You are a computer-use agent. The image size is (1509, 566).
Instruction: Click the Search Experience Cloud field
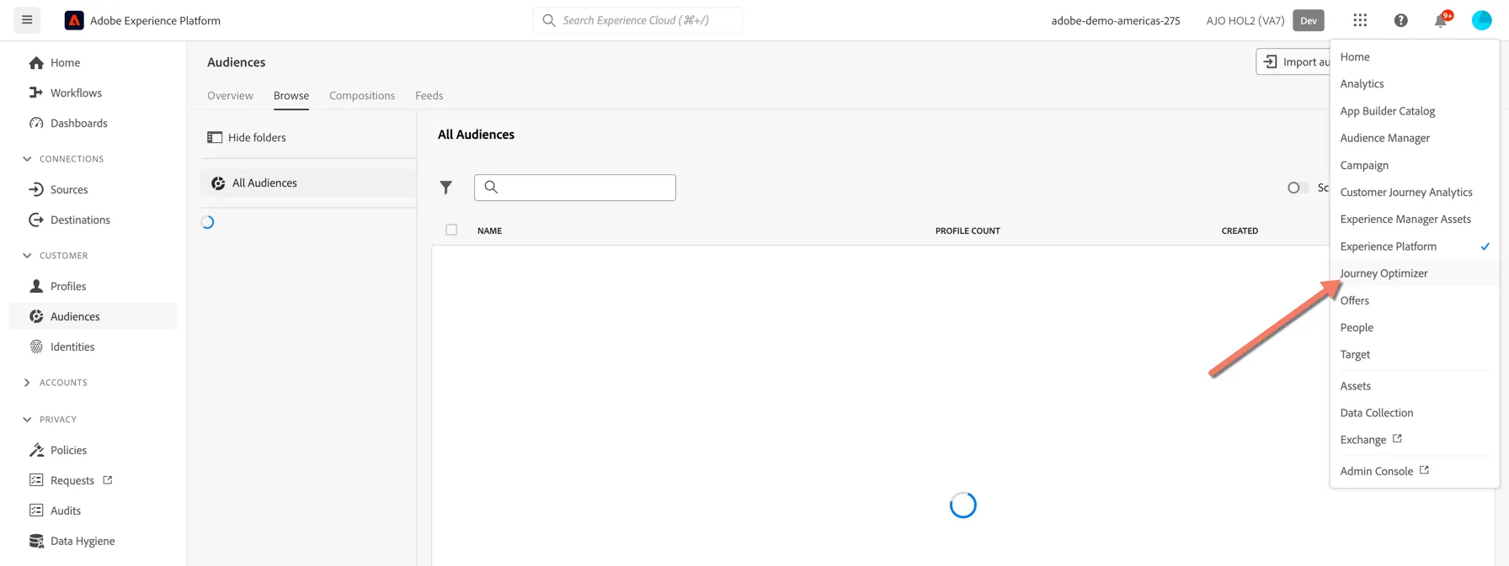(637, 20)
